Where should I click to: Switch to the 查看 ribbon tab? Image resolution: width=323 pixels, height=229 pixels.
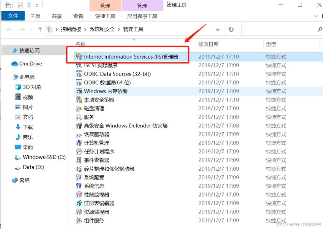pyautogui.click(x=78, y=16)
